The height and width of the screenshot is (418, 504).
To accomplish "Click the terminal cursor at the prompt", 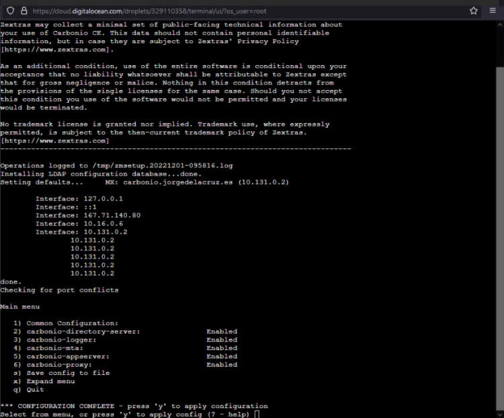I will 257,414.
